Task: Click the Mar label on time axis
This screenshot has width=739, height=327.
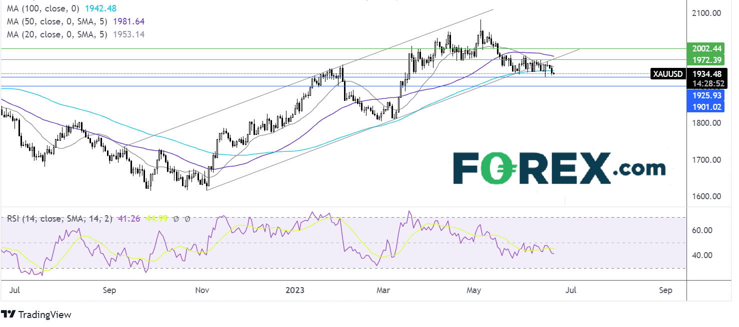Action: pos(384,291)
